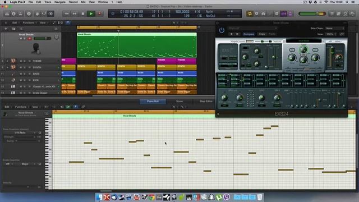
Task: Mute the BASS track
Action: 21,74
